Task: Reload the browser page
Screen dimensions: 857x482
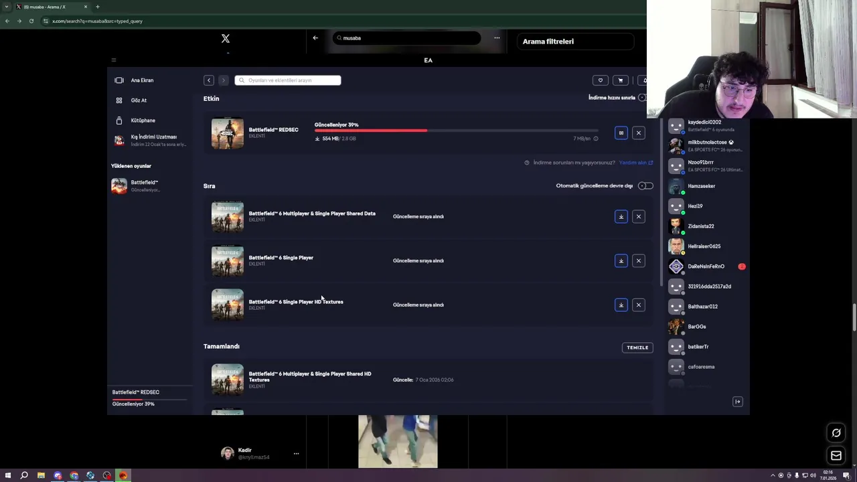Action: tap(31, 21)
